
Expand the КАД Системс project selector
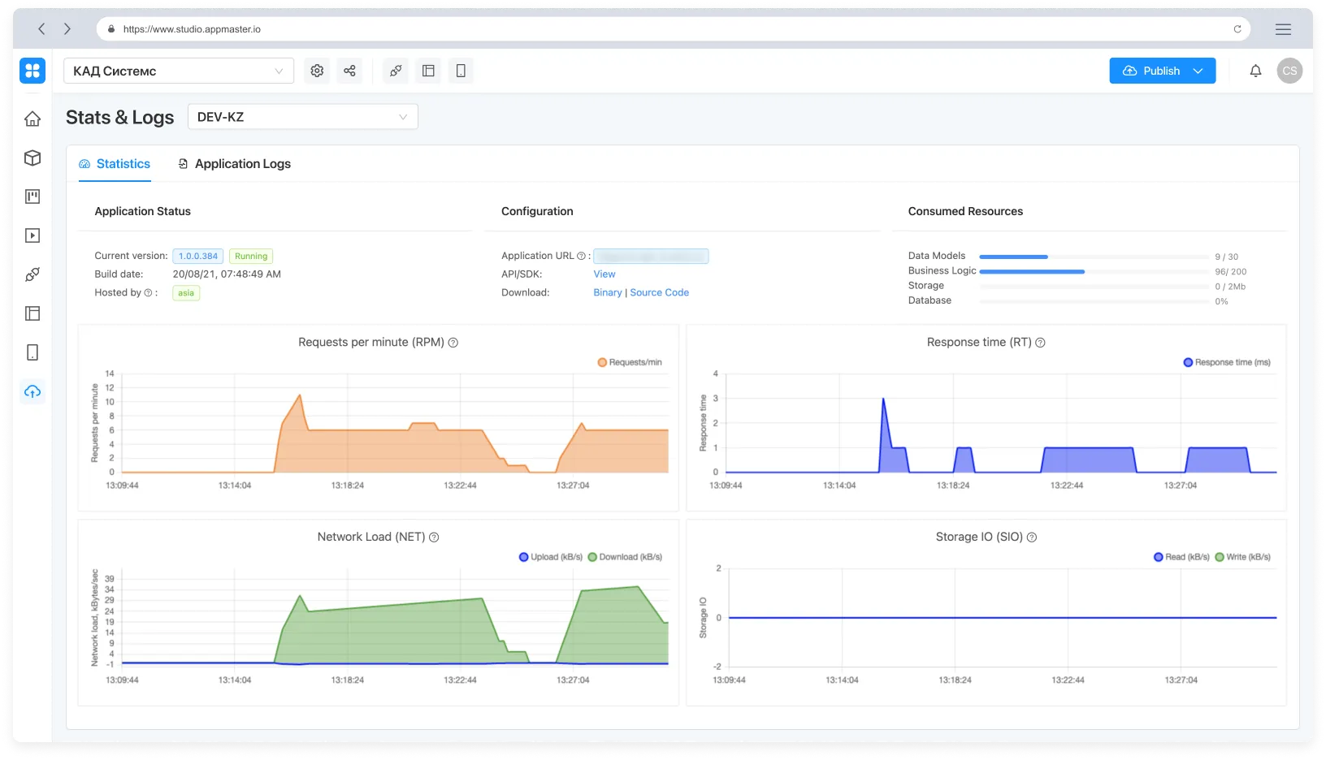178,71
